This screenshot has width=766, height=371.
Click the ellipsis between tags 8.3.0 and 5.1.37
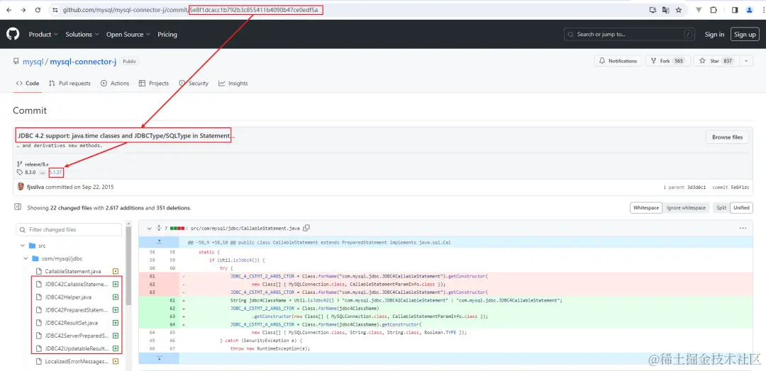click(x=43, y=173)
